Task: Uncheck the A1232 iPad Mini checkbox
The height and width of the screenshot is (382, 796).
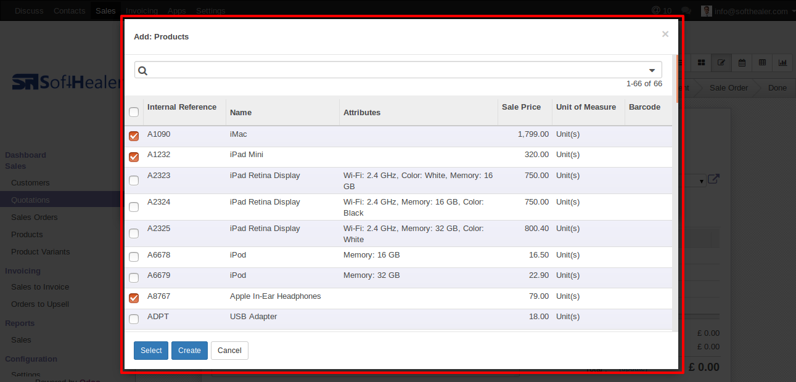Action: [134, 157]
